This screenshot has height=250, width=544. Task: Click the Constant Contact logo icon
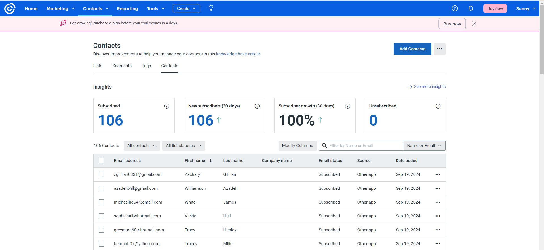(10, 8)
